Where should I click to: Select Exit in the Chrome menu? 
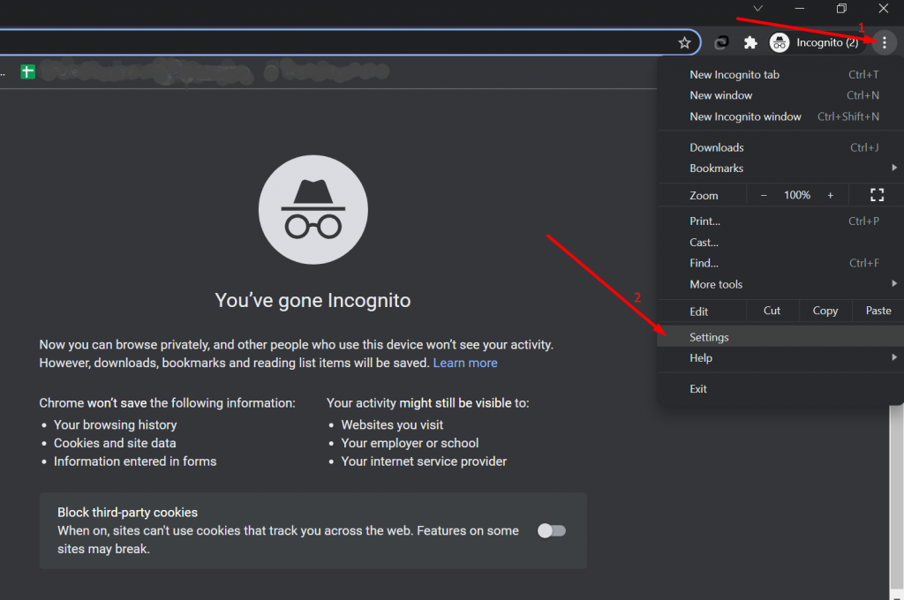[780, 388]
